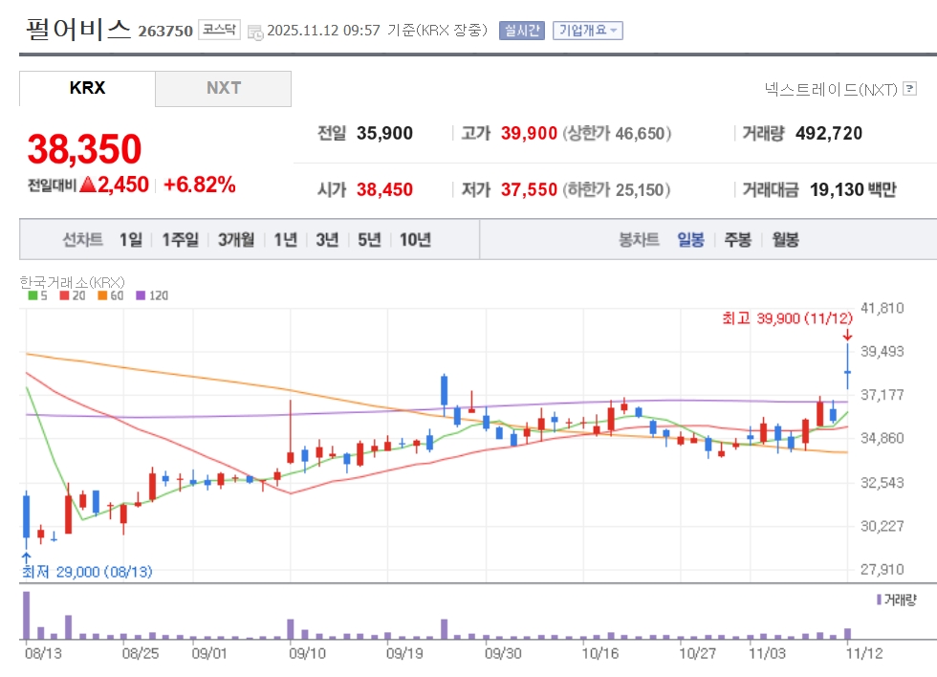Open the 넥스트레이드(NXT) link
The image size is (937, 677).
point(831,90)
